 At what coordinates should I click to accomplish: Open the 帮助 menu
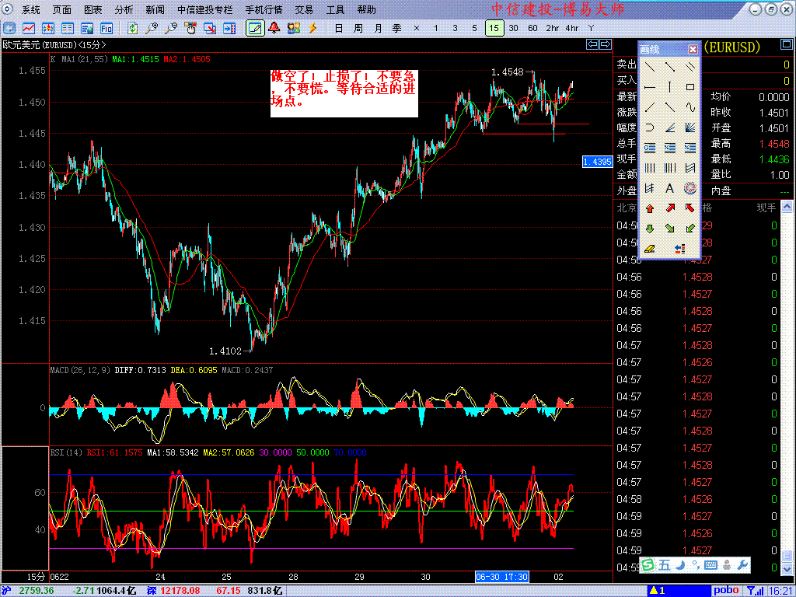tap(367, 9)
